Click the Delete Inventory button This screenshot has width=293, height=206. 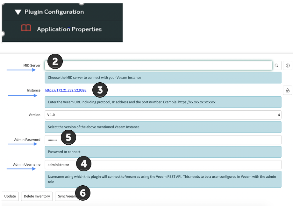coord(37,196)
